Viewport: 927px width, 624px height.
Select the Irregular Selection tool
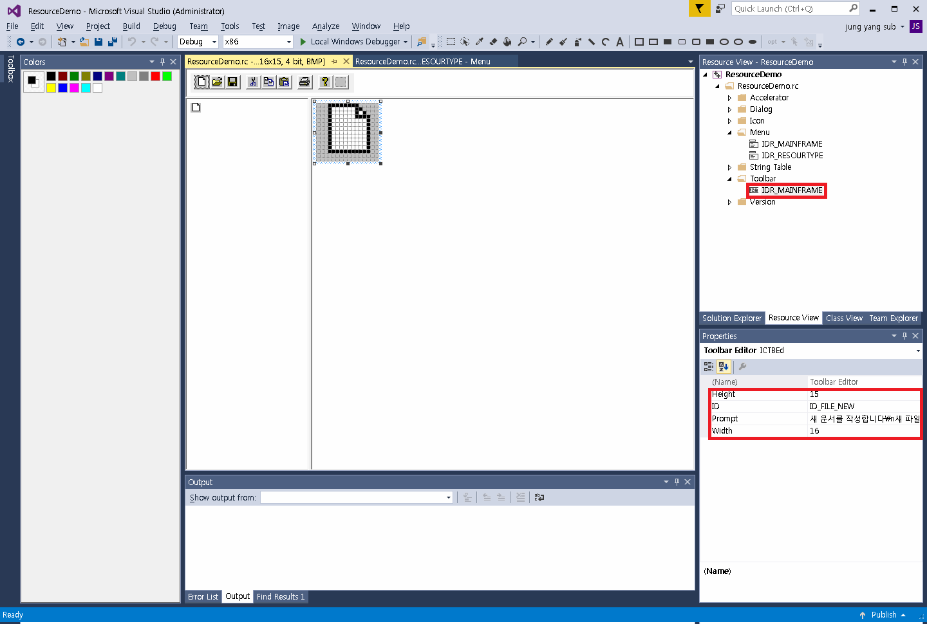[465, 42]
